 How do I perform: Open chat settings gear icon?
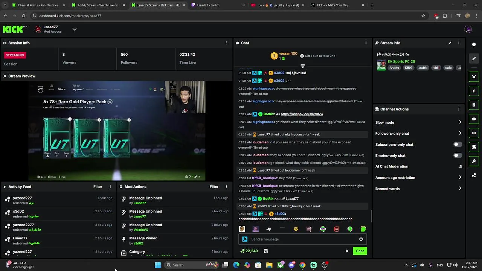347,251
